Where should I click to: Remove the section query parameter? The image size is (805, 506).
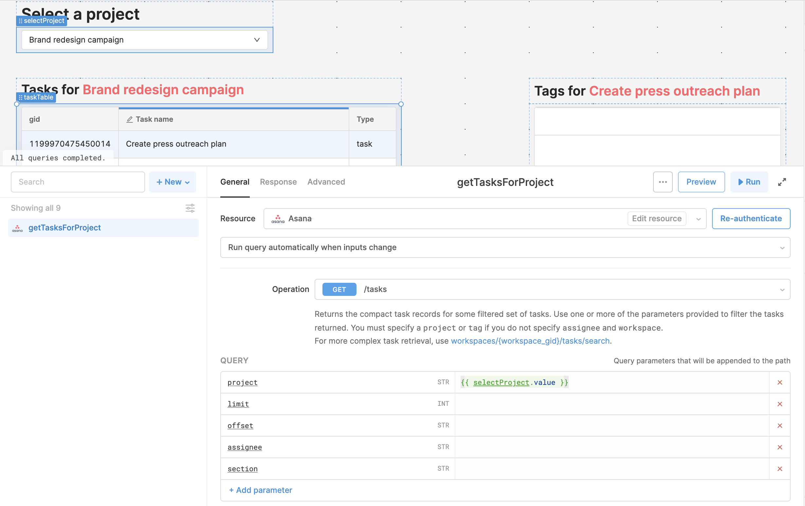(x=779, y=469)
